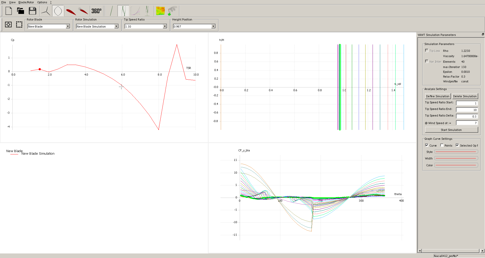Click the Wind Speed input field
The width and height of the screenshot is (485, 258).
click(x=467, y=123)
